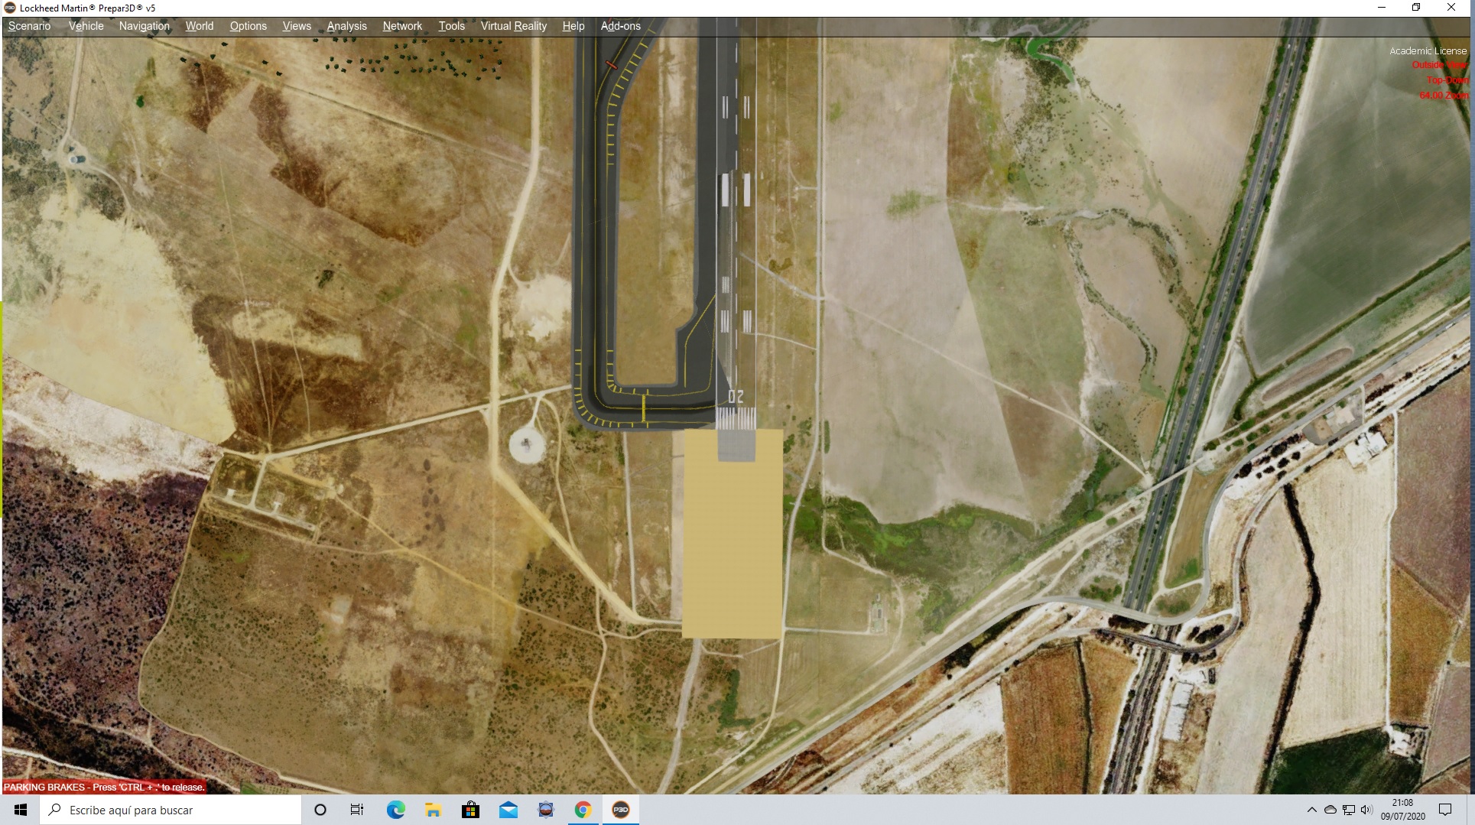Open the Vehicle menu
Screen dimensions: 1475x825
(86, 26)
